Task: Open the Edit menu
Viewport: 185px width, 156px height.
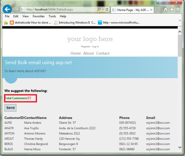Action: point(16,16)
